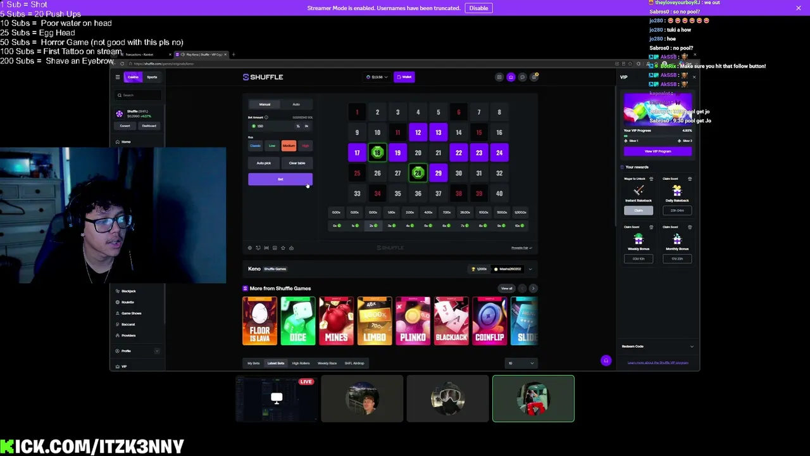Halve the bet amount with ½
810x456 pixels.
pyautogui.click(x=298, y=126)
